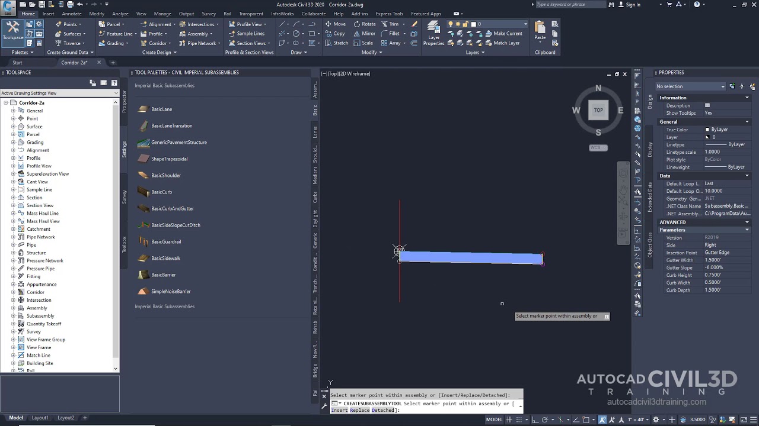Viewport: 759px width, 426px height.
Task: Select the Stretch tool
Action: 336,43
